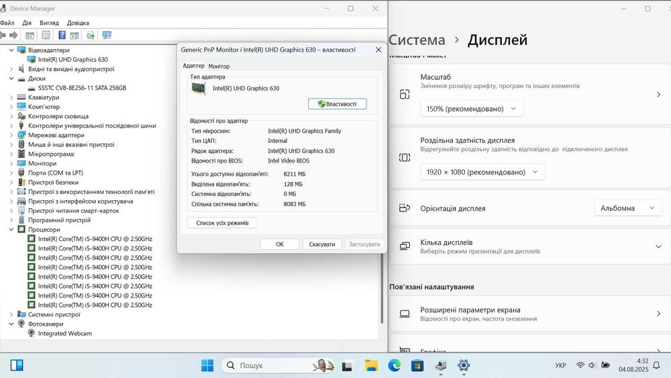Select the Порти (COM та LPT) item
671x378 pixels.
click(x=56, y=173)
